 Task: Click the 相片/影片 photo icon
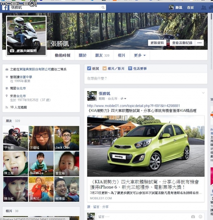[104, 68]
